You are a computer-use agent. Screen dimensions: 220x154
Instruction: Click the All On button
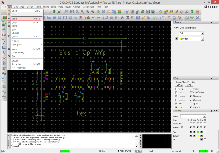point(180,85)
